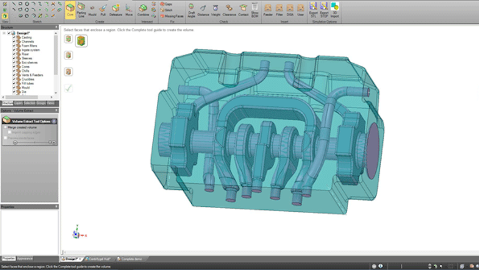Collapse the Volume Extract Tool Options section
479x270 pixels.
point(54,120)
